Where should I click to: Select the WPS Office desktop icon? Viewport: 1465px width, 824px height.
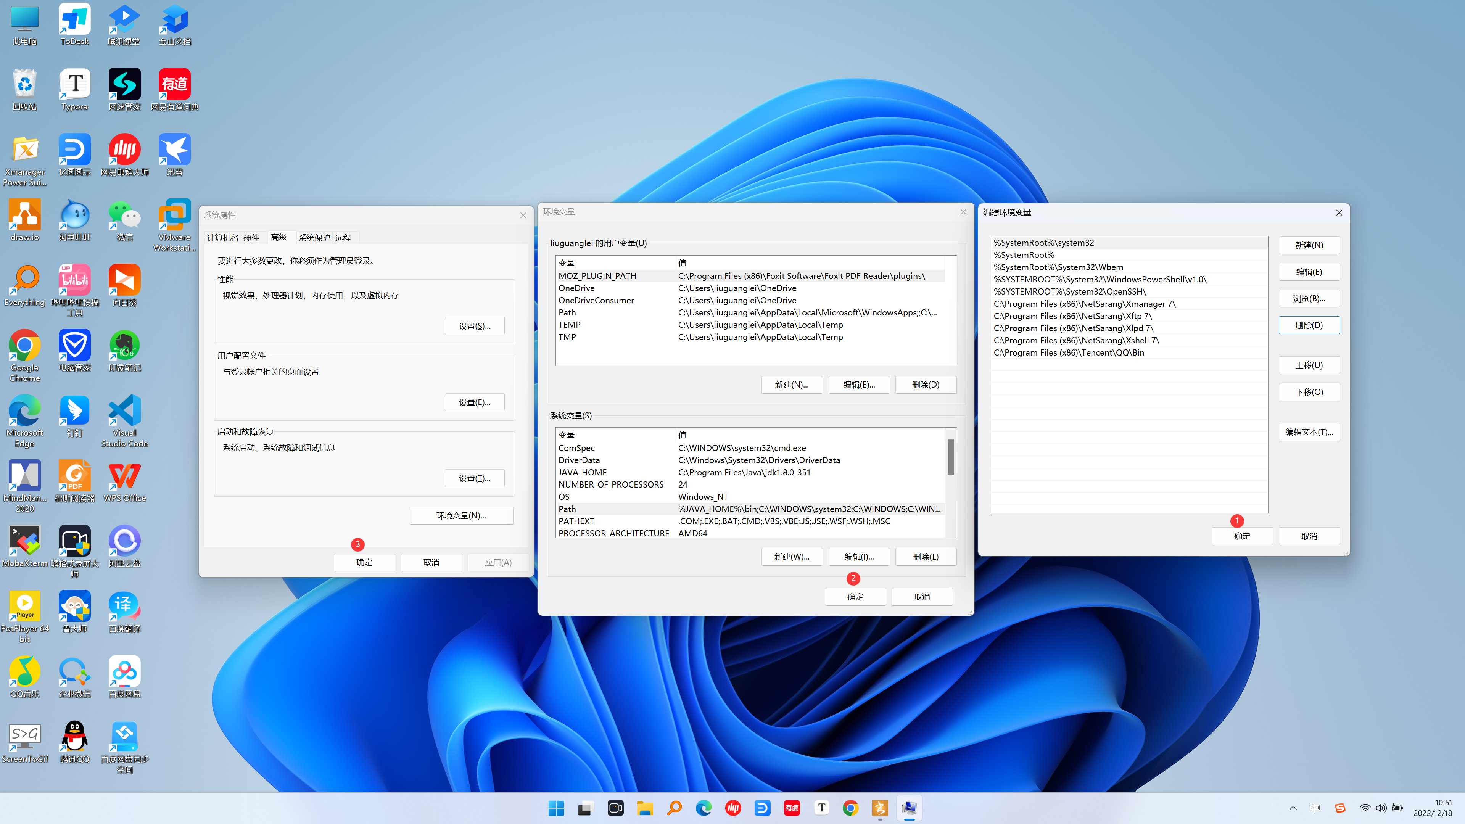pyautogui.click(x=124, y=481)
